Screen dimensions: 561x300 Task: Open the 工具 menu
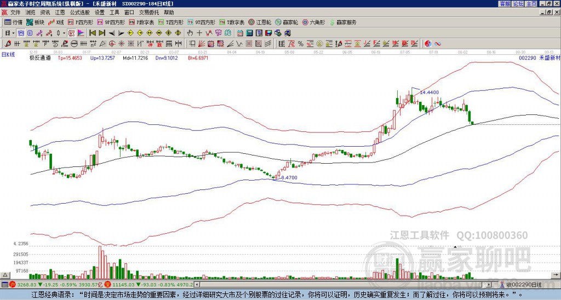(115, 13)
